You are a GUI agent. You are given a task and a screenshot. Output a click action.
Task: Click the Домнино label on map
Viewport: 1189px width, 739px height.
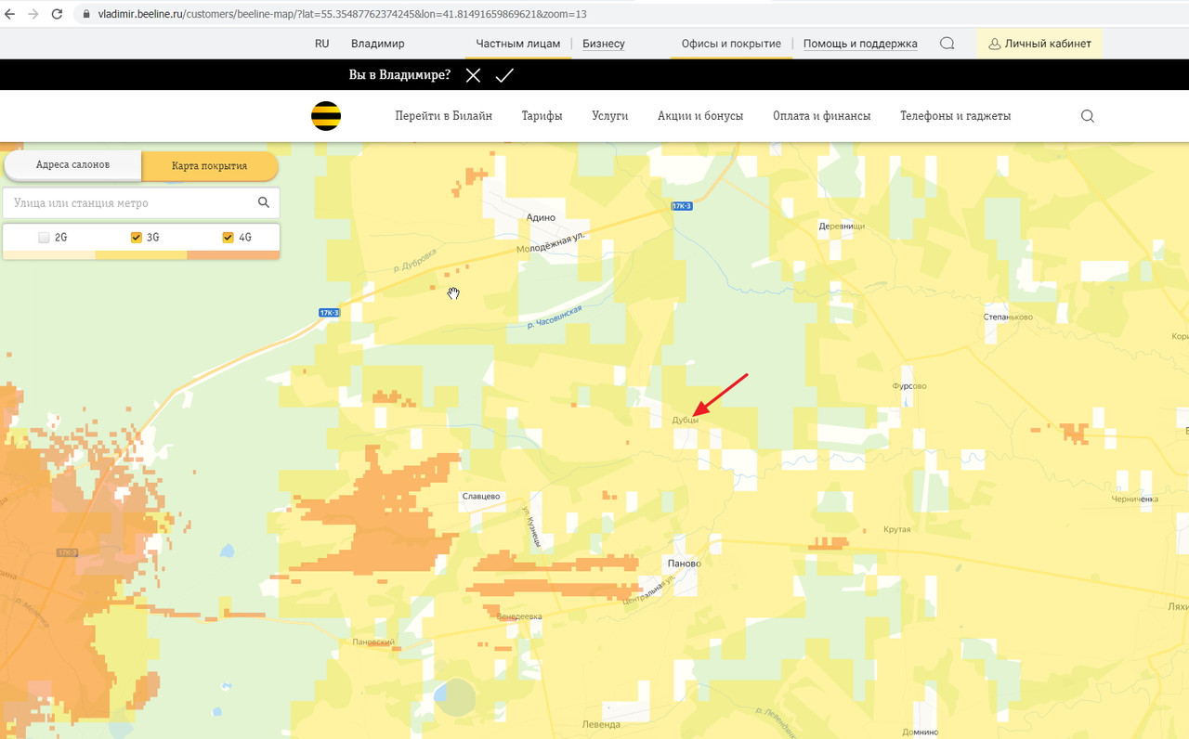click(921, 733)
